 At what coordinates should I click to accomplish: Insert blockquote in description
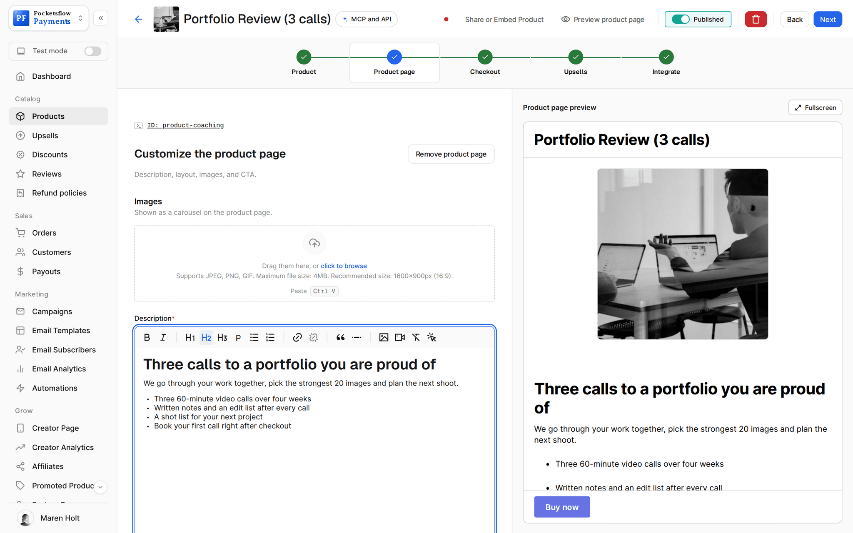[340, 337]
